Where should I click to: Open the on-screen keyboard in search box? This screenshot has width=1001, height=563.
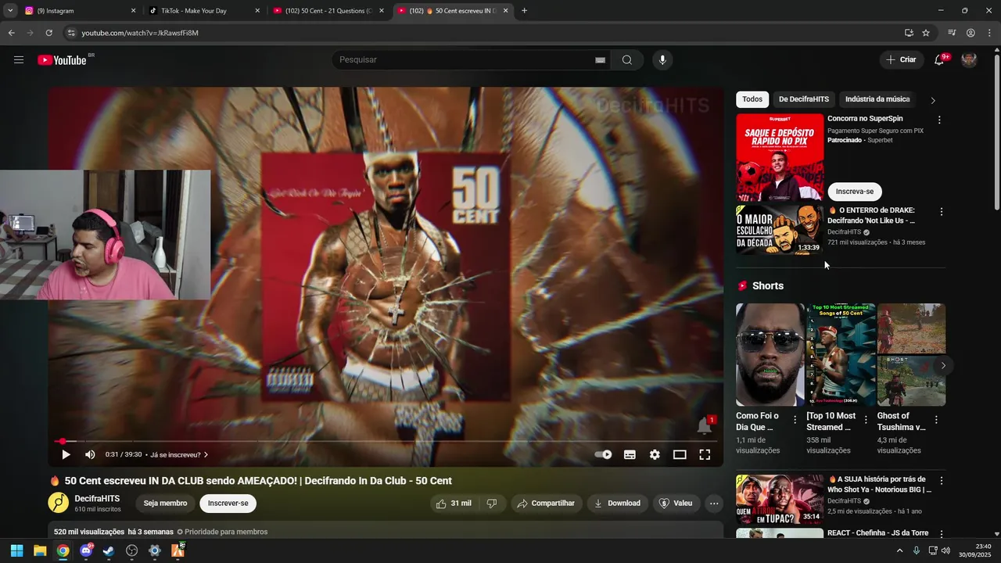(600, 60)
